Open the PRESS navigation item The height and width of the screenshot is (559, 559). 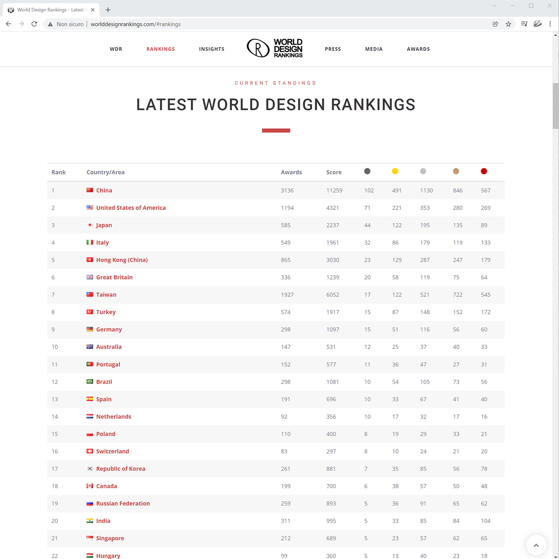pyautogui.click(x=333, y=49)
